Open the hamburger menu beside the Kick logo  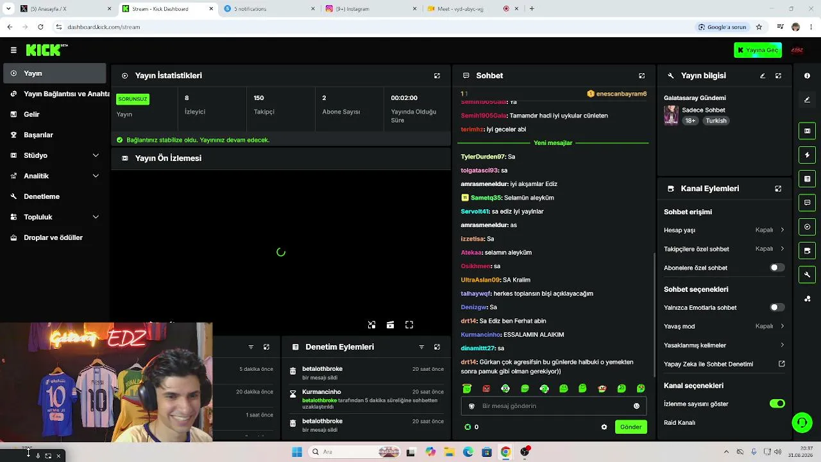(x=13, y=50)
